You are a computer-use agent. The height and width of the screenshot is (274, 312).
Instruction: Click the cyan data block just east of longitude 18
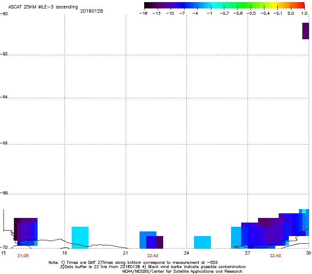coord(80,238)
